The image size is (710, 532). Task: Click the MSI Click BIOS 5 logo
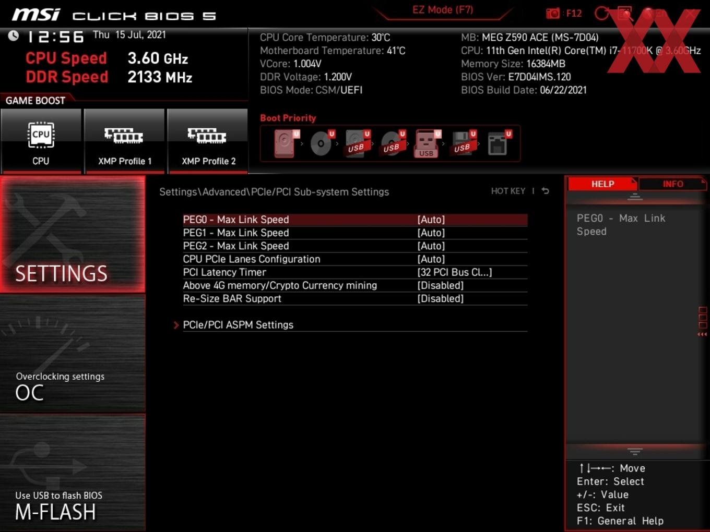[x=114, y=15]
